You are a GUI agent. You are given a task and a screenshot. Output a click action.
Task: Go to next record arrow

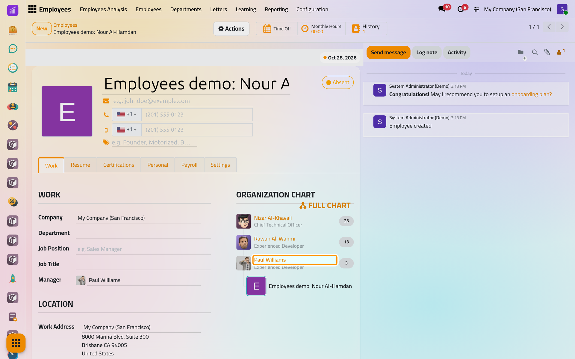point(562,27)
